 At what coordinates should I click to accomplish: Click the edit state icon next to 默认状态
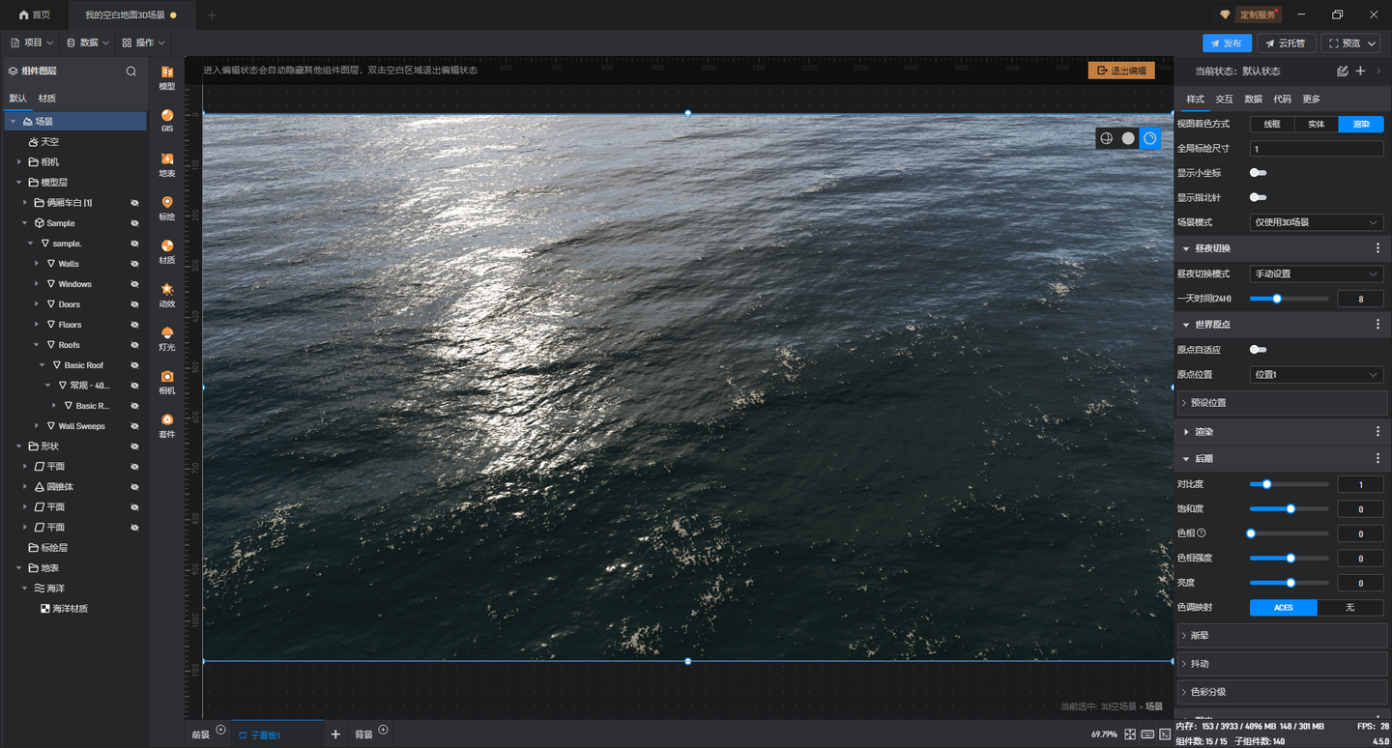coord(1342,71)
